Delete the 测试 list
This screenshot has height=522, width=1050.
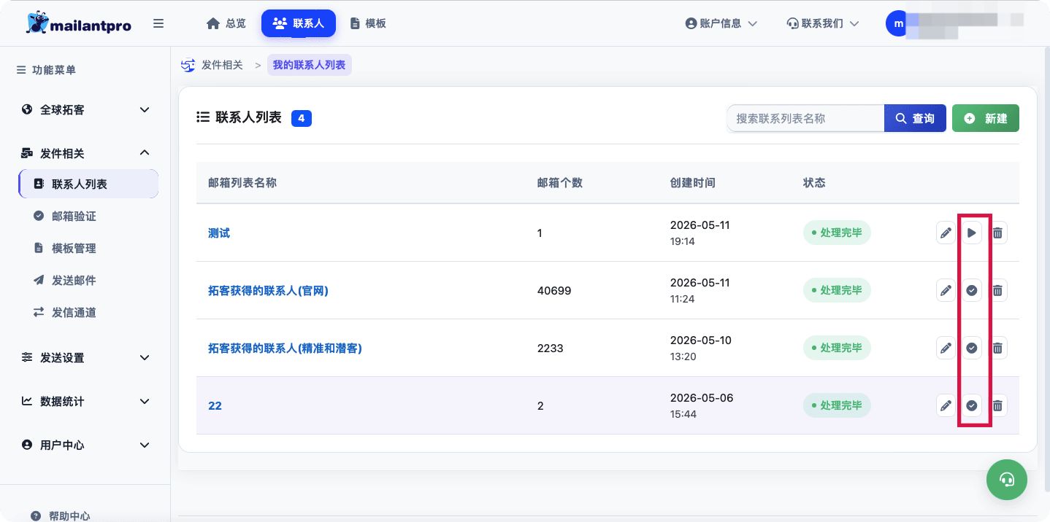tap(997, 233)
